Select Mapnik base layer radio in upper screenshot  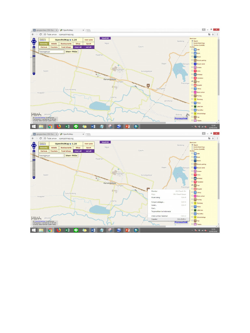point(192,41)
